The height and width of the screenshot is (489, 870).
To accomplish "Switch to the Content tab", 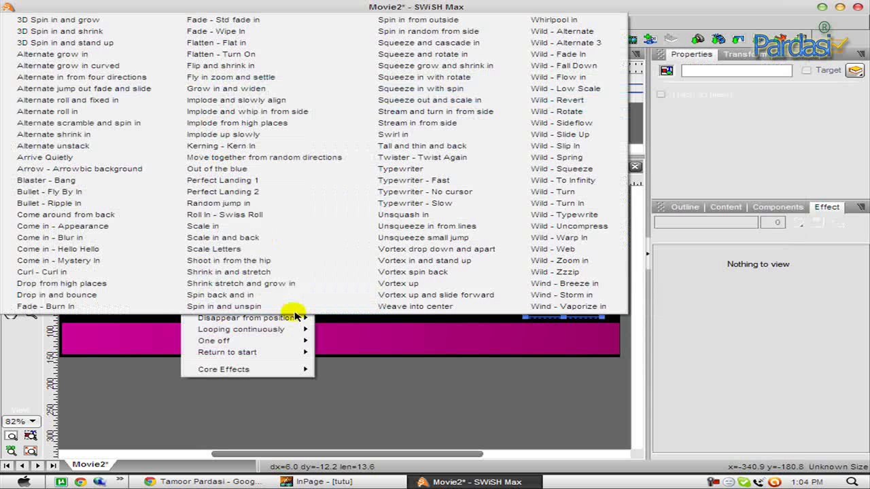I will pos(726,206).
